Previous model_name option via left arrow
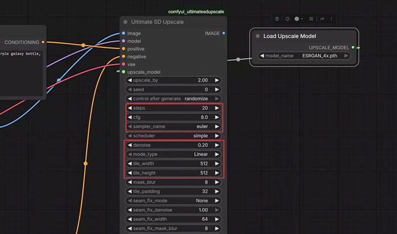The height and width of the screenshot is (234, 397). click(x=262, y=56)
